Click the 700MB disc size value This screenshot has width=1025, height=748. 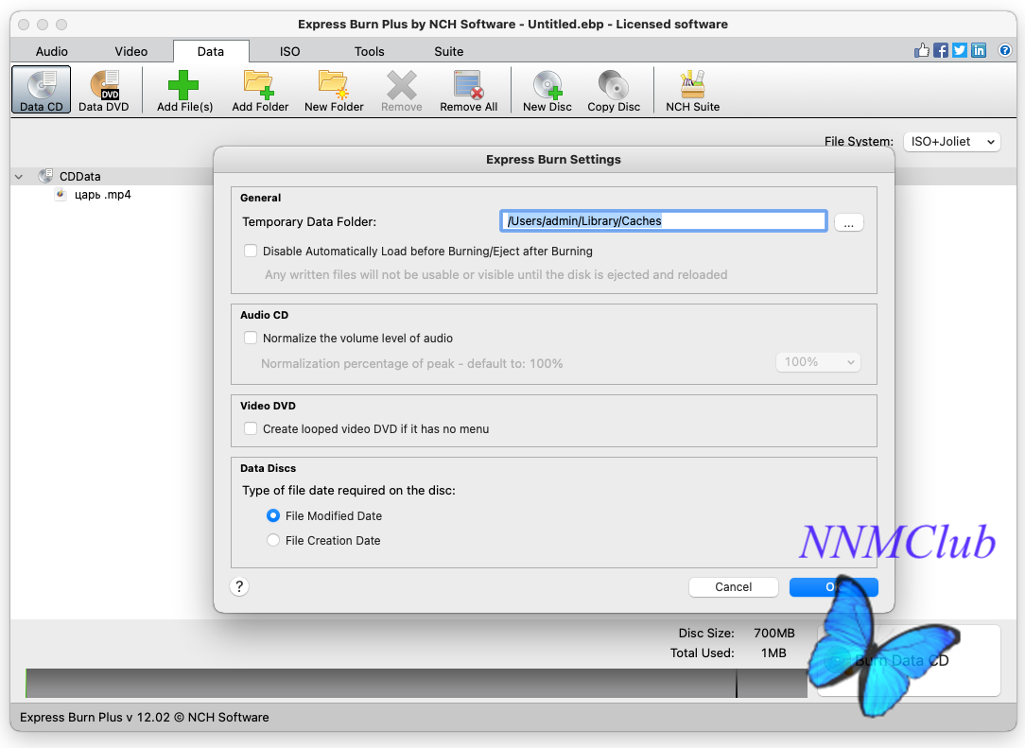(x=774, y=633)
